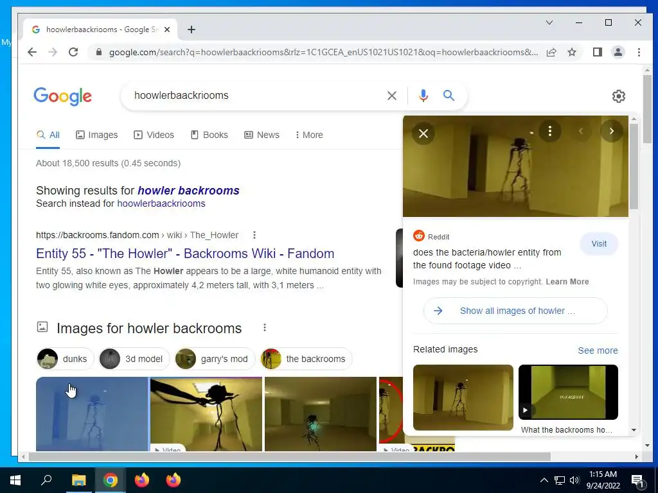Start voice search with microphone
The height and width of the screenshot is (493, 658).
[423, 96]
